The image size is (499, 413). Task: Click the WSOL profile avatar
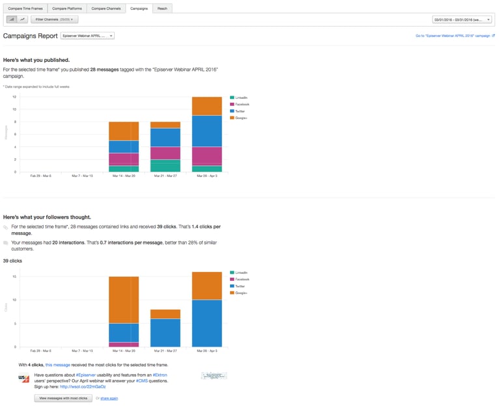pos(24,378)
